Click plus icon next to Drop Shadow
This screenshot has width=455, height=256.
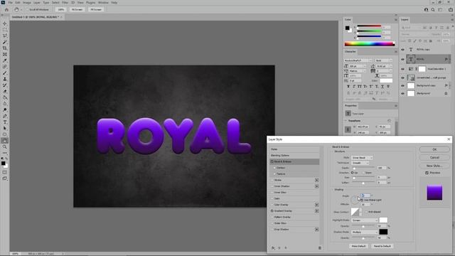tap(316, 230)
